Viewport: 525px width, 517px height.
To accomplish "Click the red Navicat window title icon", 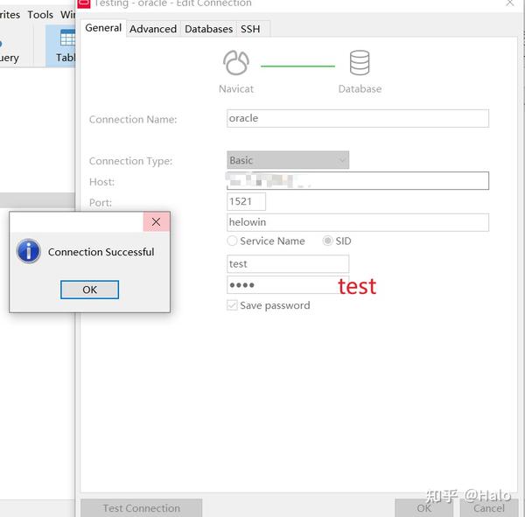I will [x=84, y=3].
